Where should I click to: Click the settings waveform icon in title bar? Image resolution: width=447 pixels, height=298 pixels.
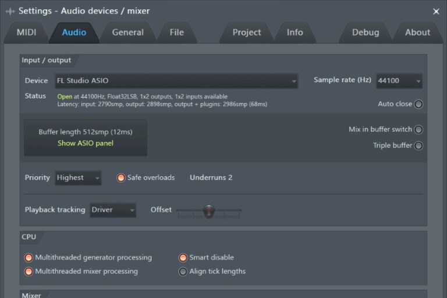[x=10, y=11]
